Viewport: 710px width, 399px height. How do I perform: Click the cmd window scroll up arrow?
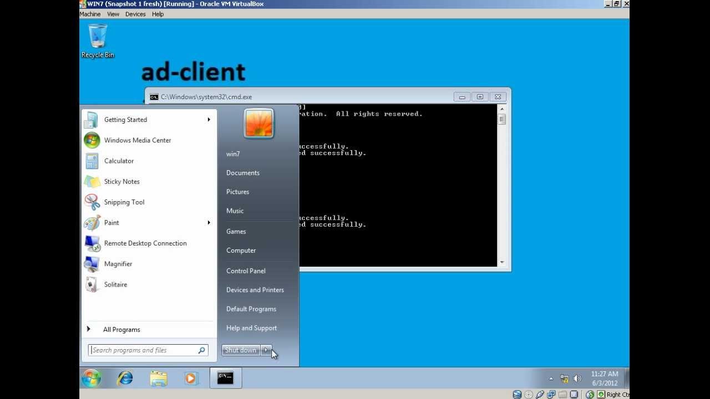pyautogui.click(x=502, y=109)
